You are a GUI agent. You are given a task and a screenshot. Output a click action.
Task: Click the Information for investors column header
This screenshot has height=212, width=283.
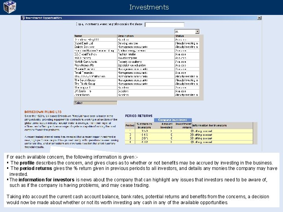pyautogui.click(x=222, y=126)
